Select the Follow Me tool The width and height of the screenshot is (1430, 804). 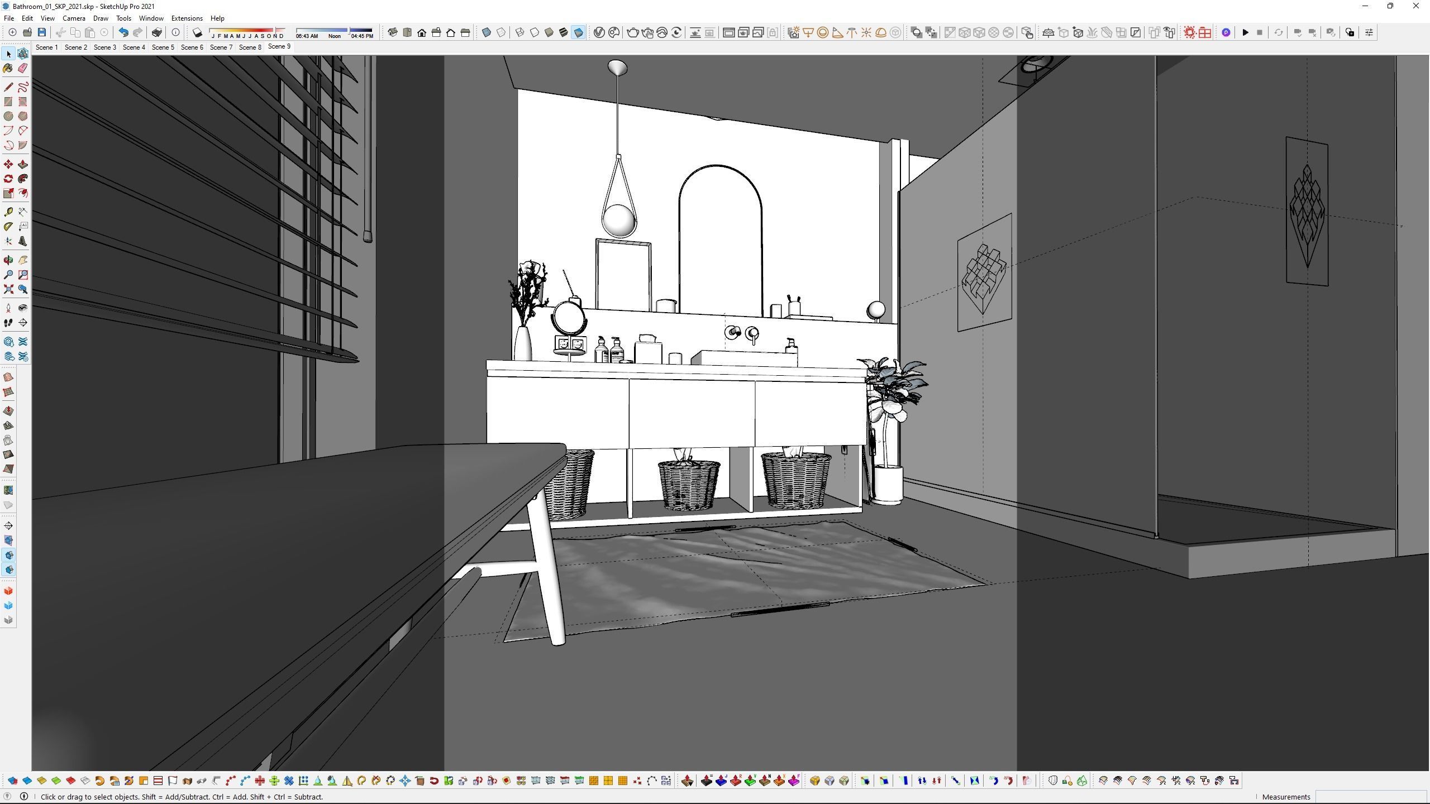[23, 179]
